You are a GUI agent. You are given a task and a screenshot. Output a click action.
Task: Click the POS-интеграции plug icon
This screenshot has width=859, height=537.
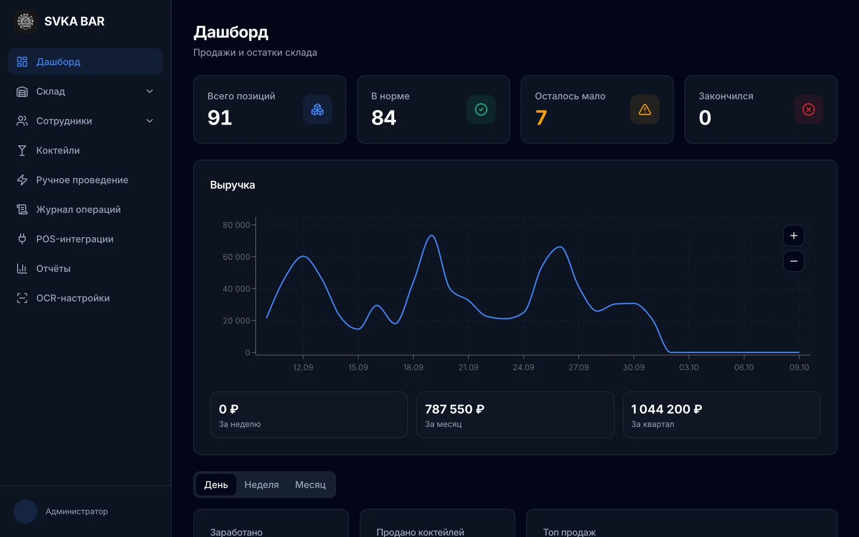click(x=22, y=239)
